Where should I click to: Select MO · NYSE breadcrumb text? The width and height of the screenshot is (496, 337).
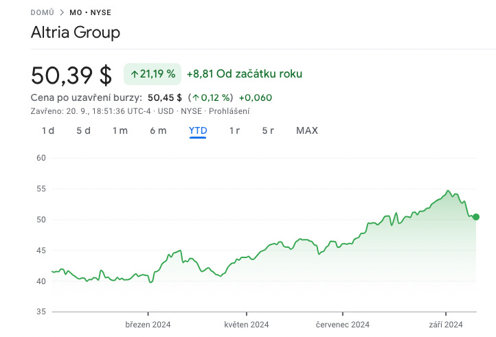pyautogui.click(x=91, y=12)
